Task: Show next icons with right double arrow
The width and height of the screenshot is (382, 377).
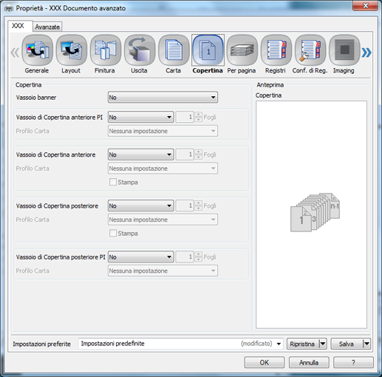Action: tap(366, 52)
